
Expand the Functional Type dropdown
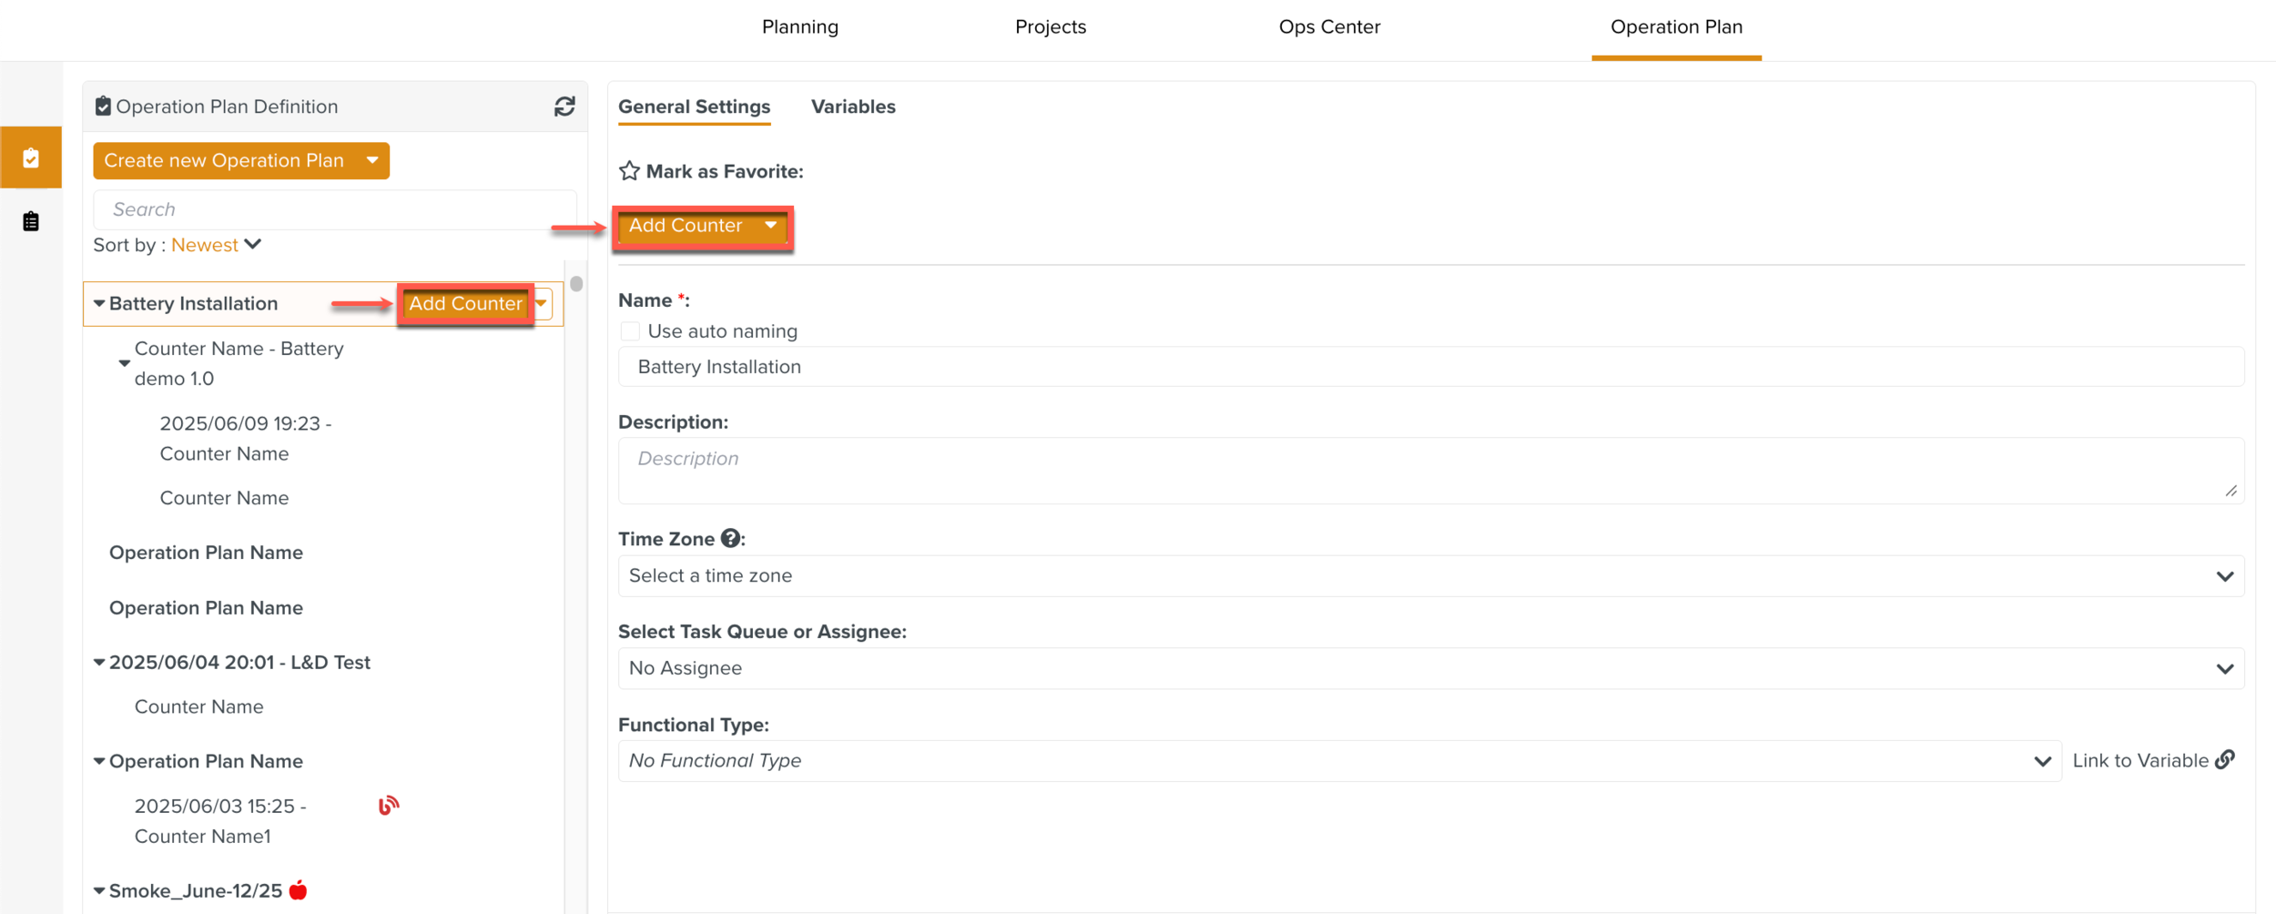(1339, 761)
